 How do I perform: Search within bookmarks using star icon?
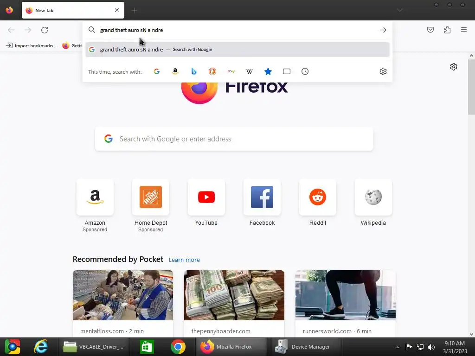pyautogui.click(x=268, y=71)
